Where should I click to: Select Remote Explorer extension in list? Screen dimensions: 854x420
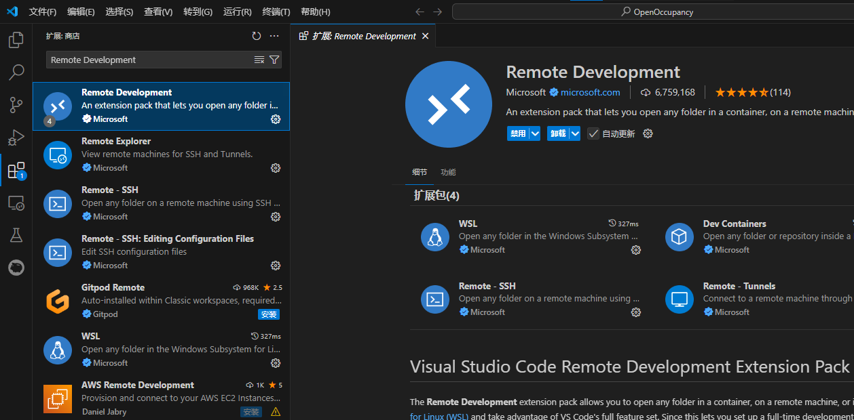pyautogui.click(x=161, y=154)
